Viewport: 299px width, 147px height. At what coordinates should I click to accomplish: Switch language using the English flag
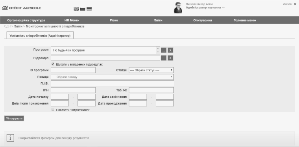(76, 9)
